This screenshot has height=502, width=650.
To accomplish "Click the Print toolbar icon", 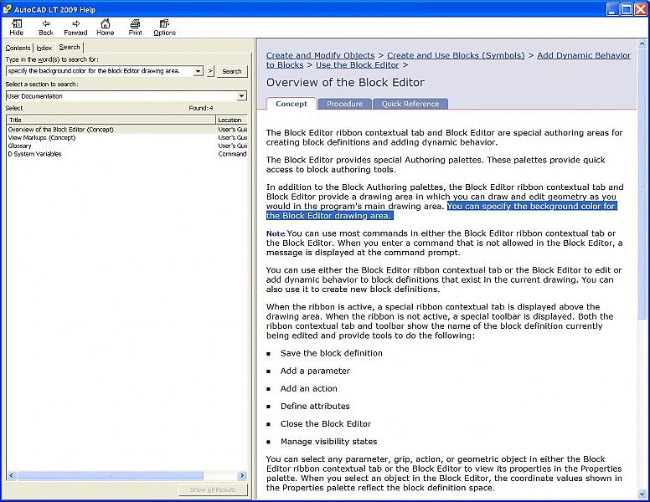I will tap(135, 28).
